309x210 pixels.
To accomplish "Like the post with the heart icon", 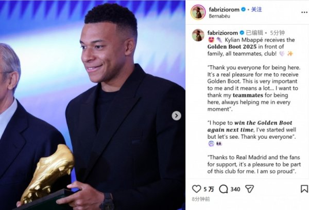I will [197, 189].
